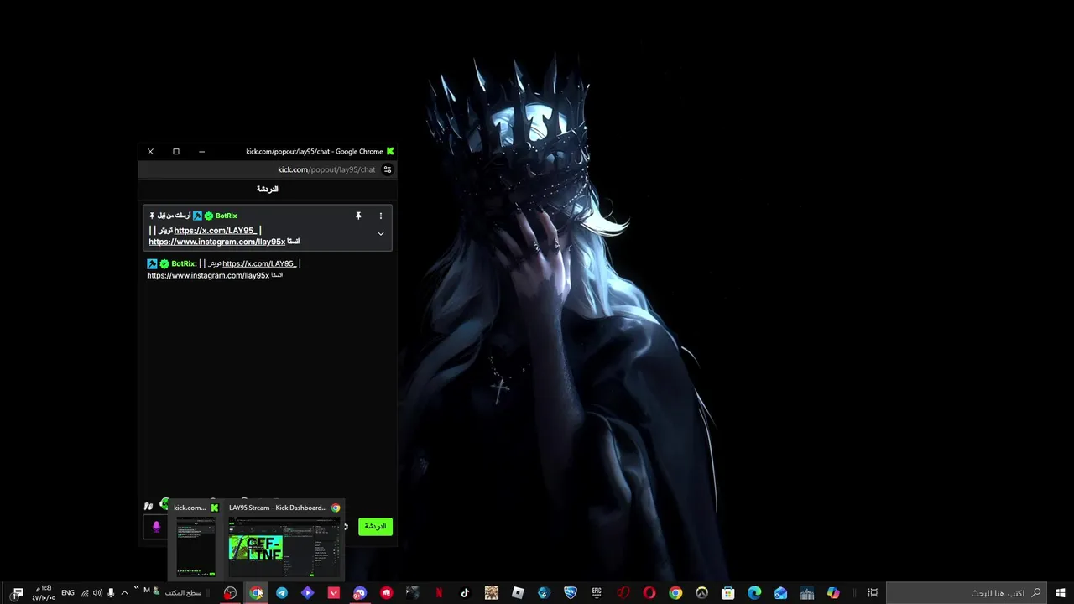The height and width of the screenshot is (604, 1074).
Task: Open Outlook mail icon on taskbar
Action: (780, 593)
